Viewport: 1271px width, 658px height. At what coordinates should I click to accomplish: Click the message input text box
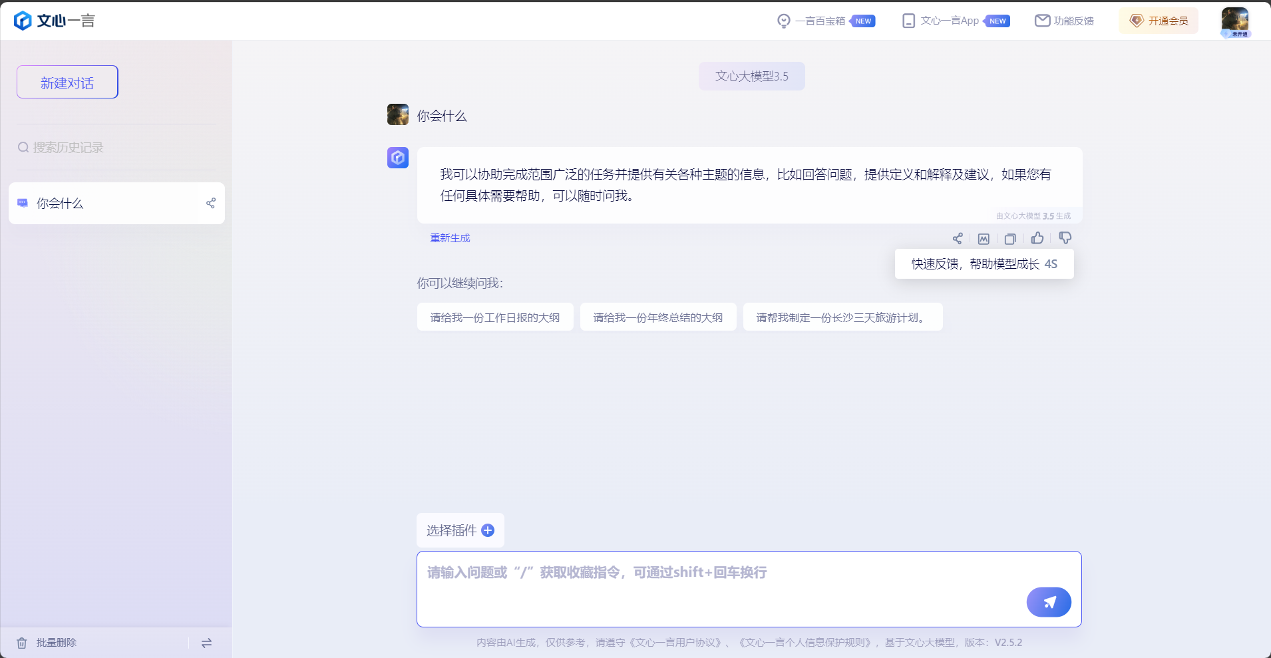749,589
